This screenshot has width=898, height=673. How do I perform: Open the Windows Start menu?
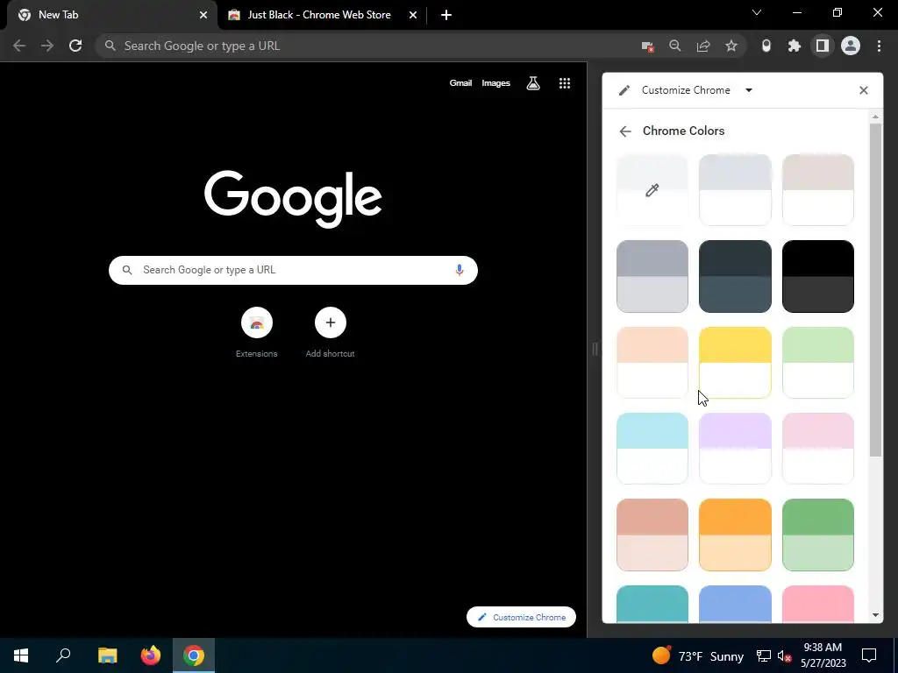click(21, 655)
